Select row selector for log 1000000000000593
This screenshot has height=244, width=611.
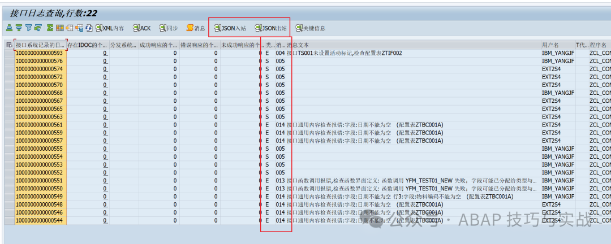coord(10,53)
